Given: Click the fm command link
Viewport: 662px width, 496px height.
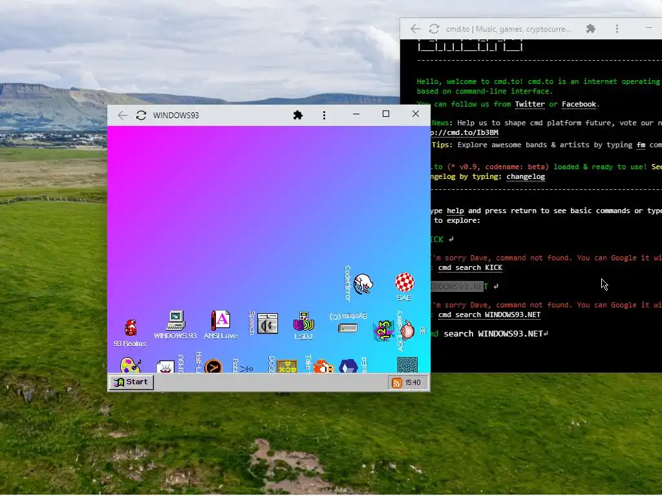Looking at the screenshot, I should 641,145.
